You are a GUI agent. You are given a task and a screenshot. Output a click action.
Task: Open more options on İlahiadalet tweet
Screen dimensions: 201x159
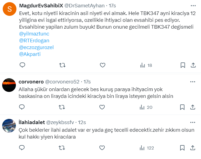coord(193,122)
